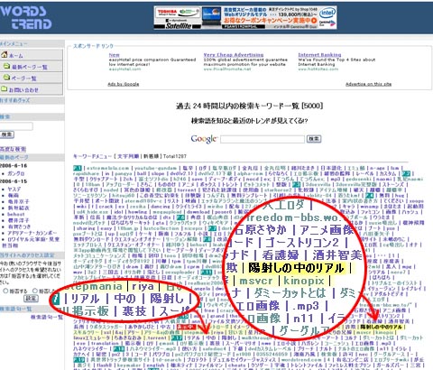Click the Google logo beside the search box

tap(204, 139)
